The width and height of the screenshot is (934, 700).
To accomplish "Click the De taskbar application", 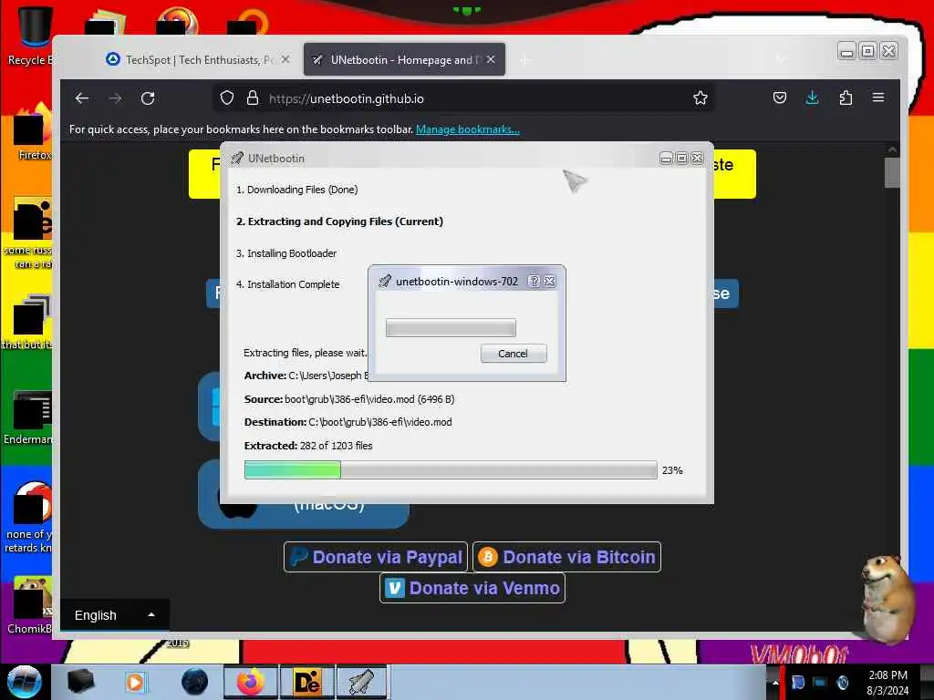I will [307, 682].
